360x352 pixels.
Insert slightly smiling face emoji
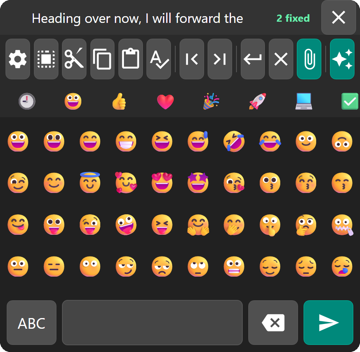[306, 141]
